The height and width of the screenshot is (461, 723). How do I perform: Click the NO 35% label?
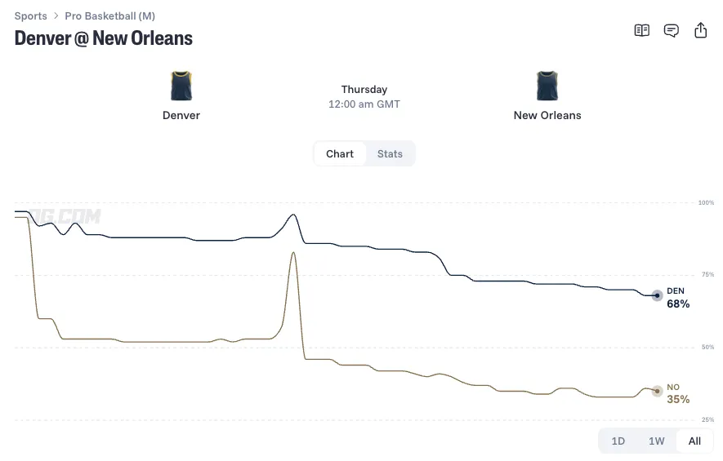tap(678, 394)
